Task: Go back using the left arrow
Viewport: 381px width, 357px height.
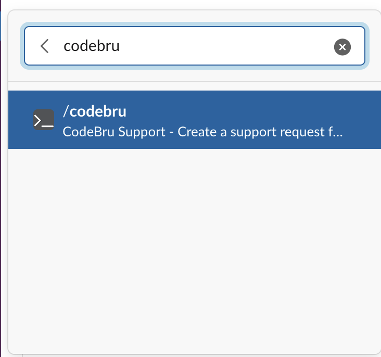Action: pos(45,46)
